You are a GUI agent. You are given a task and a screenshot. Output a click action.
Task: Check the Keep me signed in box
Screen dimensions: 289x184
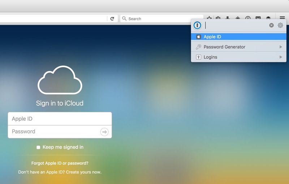[x=38, y=147]
